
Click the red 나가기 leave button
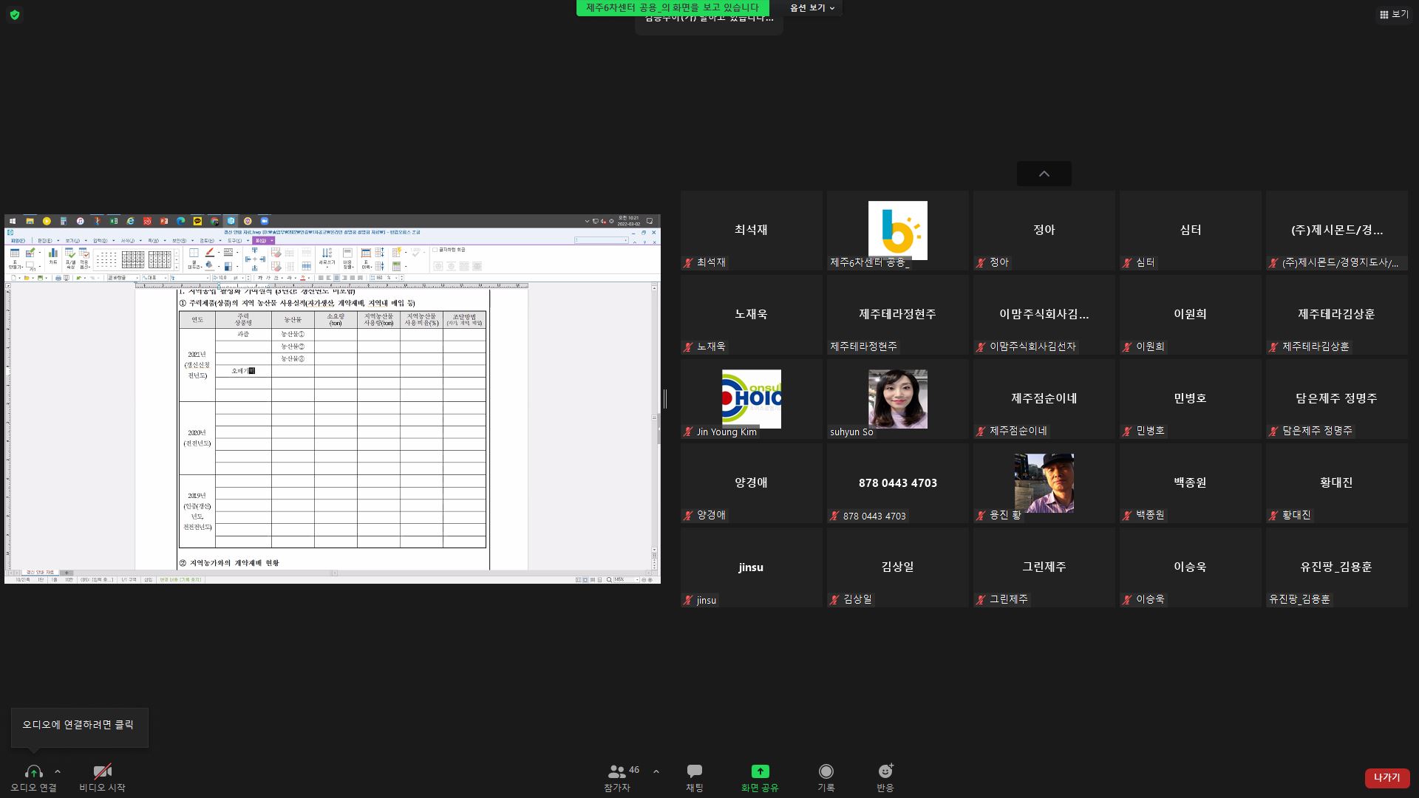(x=1386, y=777)
